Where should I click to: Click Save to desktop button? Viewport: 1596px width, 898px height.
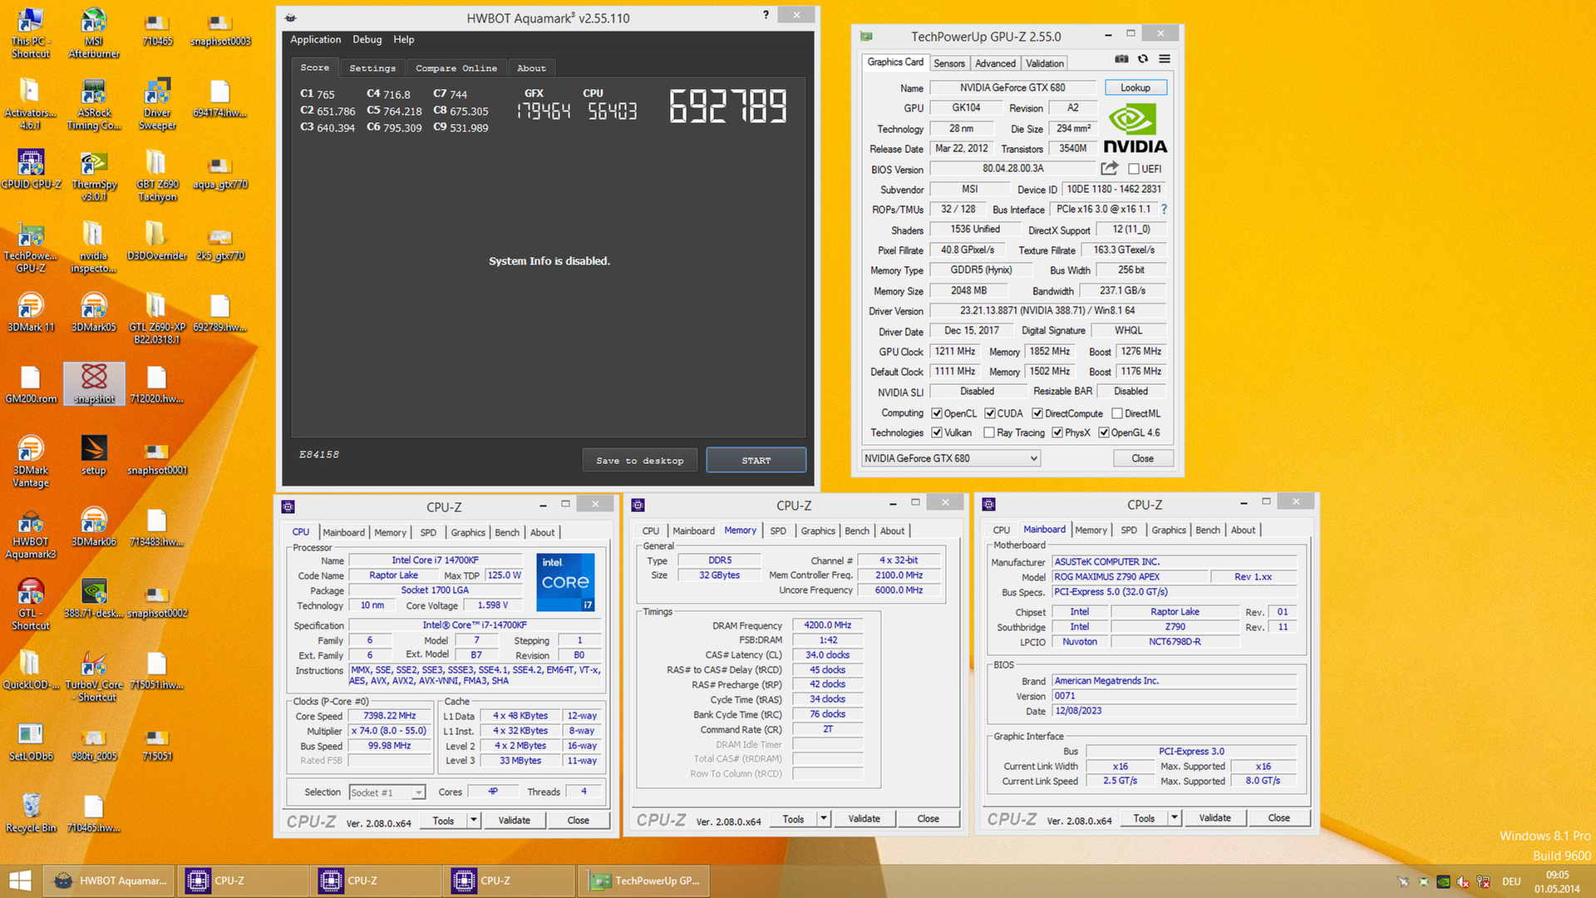coord(640,460)
